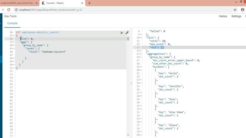Click the GET employees-details/_search request line
Screen dimensions: 246x138
click(38, 32)
